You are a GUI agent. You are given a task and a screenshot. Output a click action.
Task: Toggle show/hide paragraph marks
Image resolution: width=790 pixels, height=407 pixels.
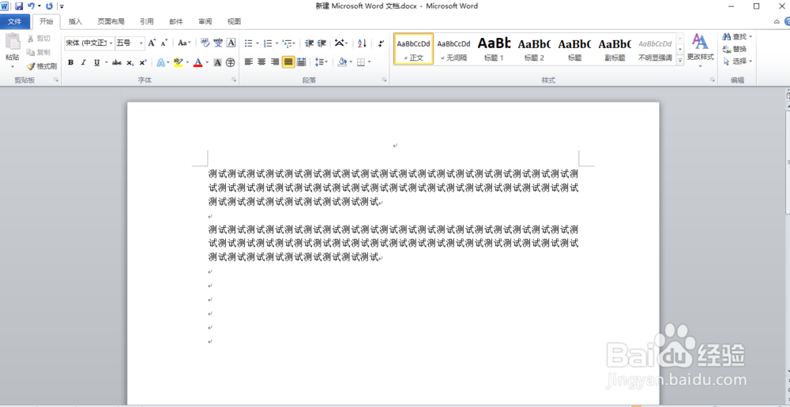(x=382, y=43)
